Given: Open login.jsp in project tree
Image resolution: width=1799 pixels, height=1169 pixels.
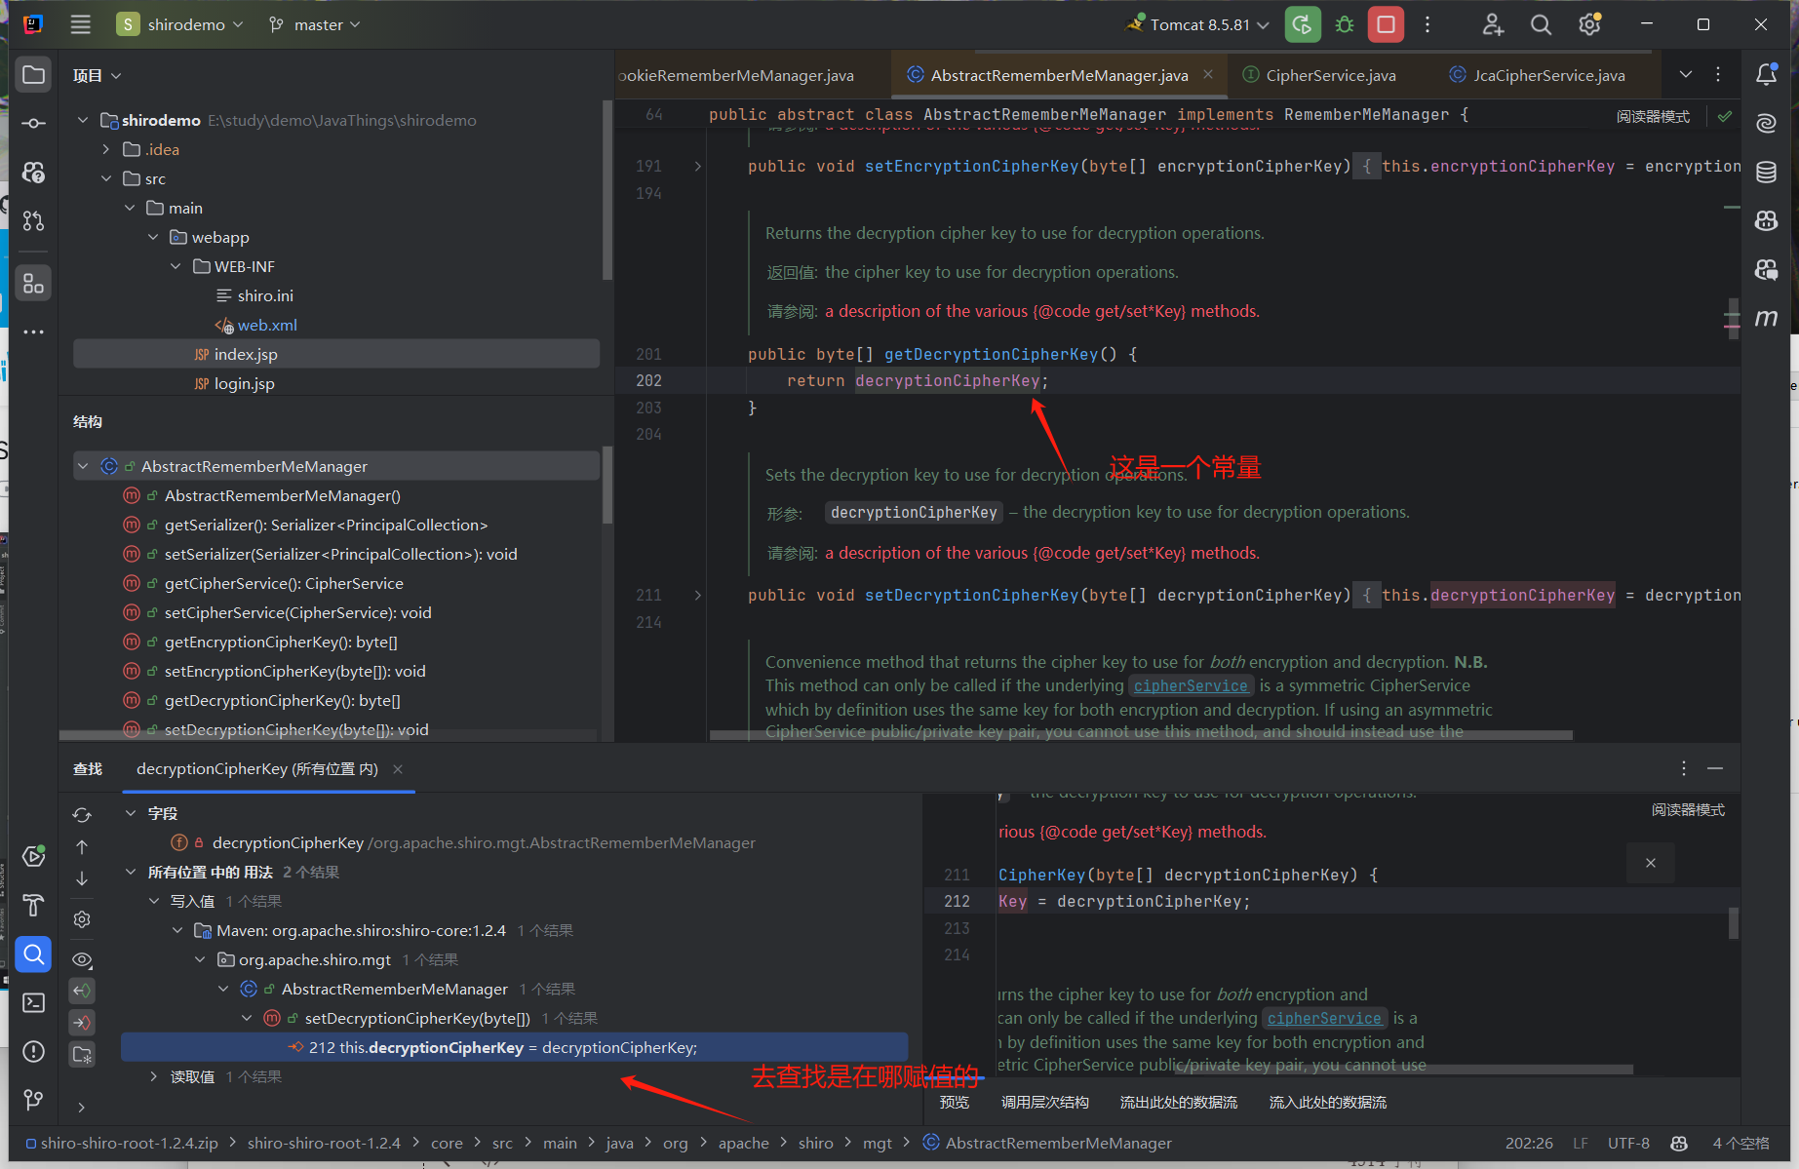Looking at the screenshot, I should 244,383.
